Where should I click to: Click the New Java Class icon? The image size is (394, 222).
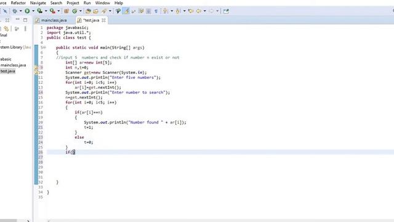point(74,11)
